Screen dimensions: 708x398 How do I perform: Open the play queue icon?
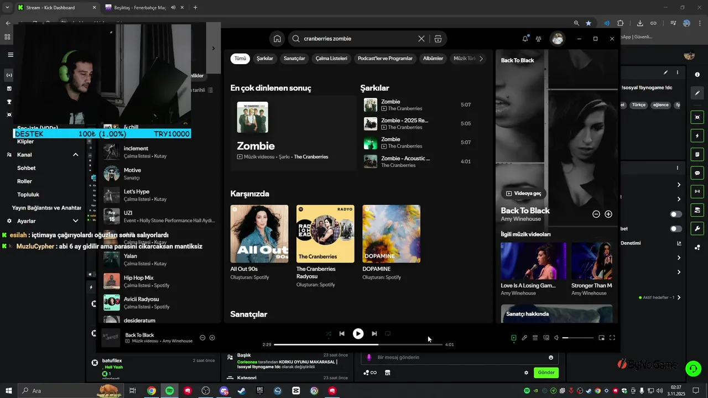tap(535, 338)
